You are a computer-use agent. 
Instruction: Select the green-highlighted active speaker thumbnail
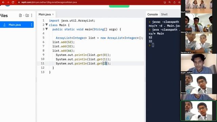click(199, 111)
